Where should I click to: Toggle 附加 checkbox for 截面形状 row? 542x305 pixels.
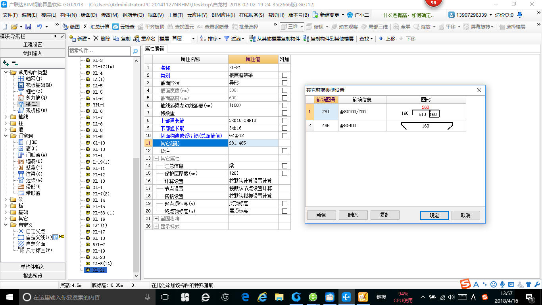(x=284, y=83)
